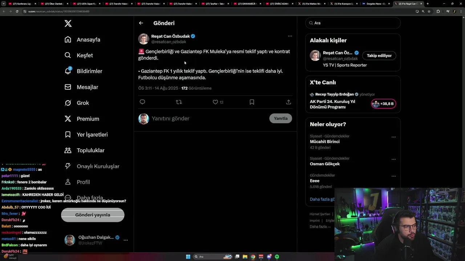This screenshot has height=261, width=465.
Task: Click the person icon beside Profil
Action: pos(68,182)
